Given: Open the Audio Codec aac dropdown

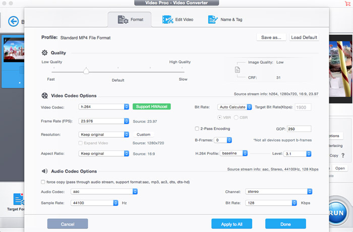Looking at the screenshot, I should (x=104, y=192).
